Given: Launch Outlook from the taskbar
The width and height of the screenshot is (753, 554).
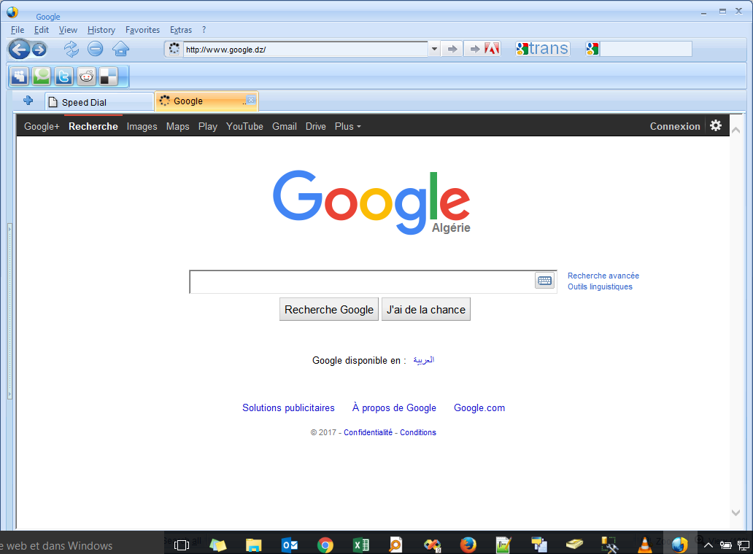Looking at the screenshot, I should click(290, 545).
